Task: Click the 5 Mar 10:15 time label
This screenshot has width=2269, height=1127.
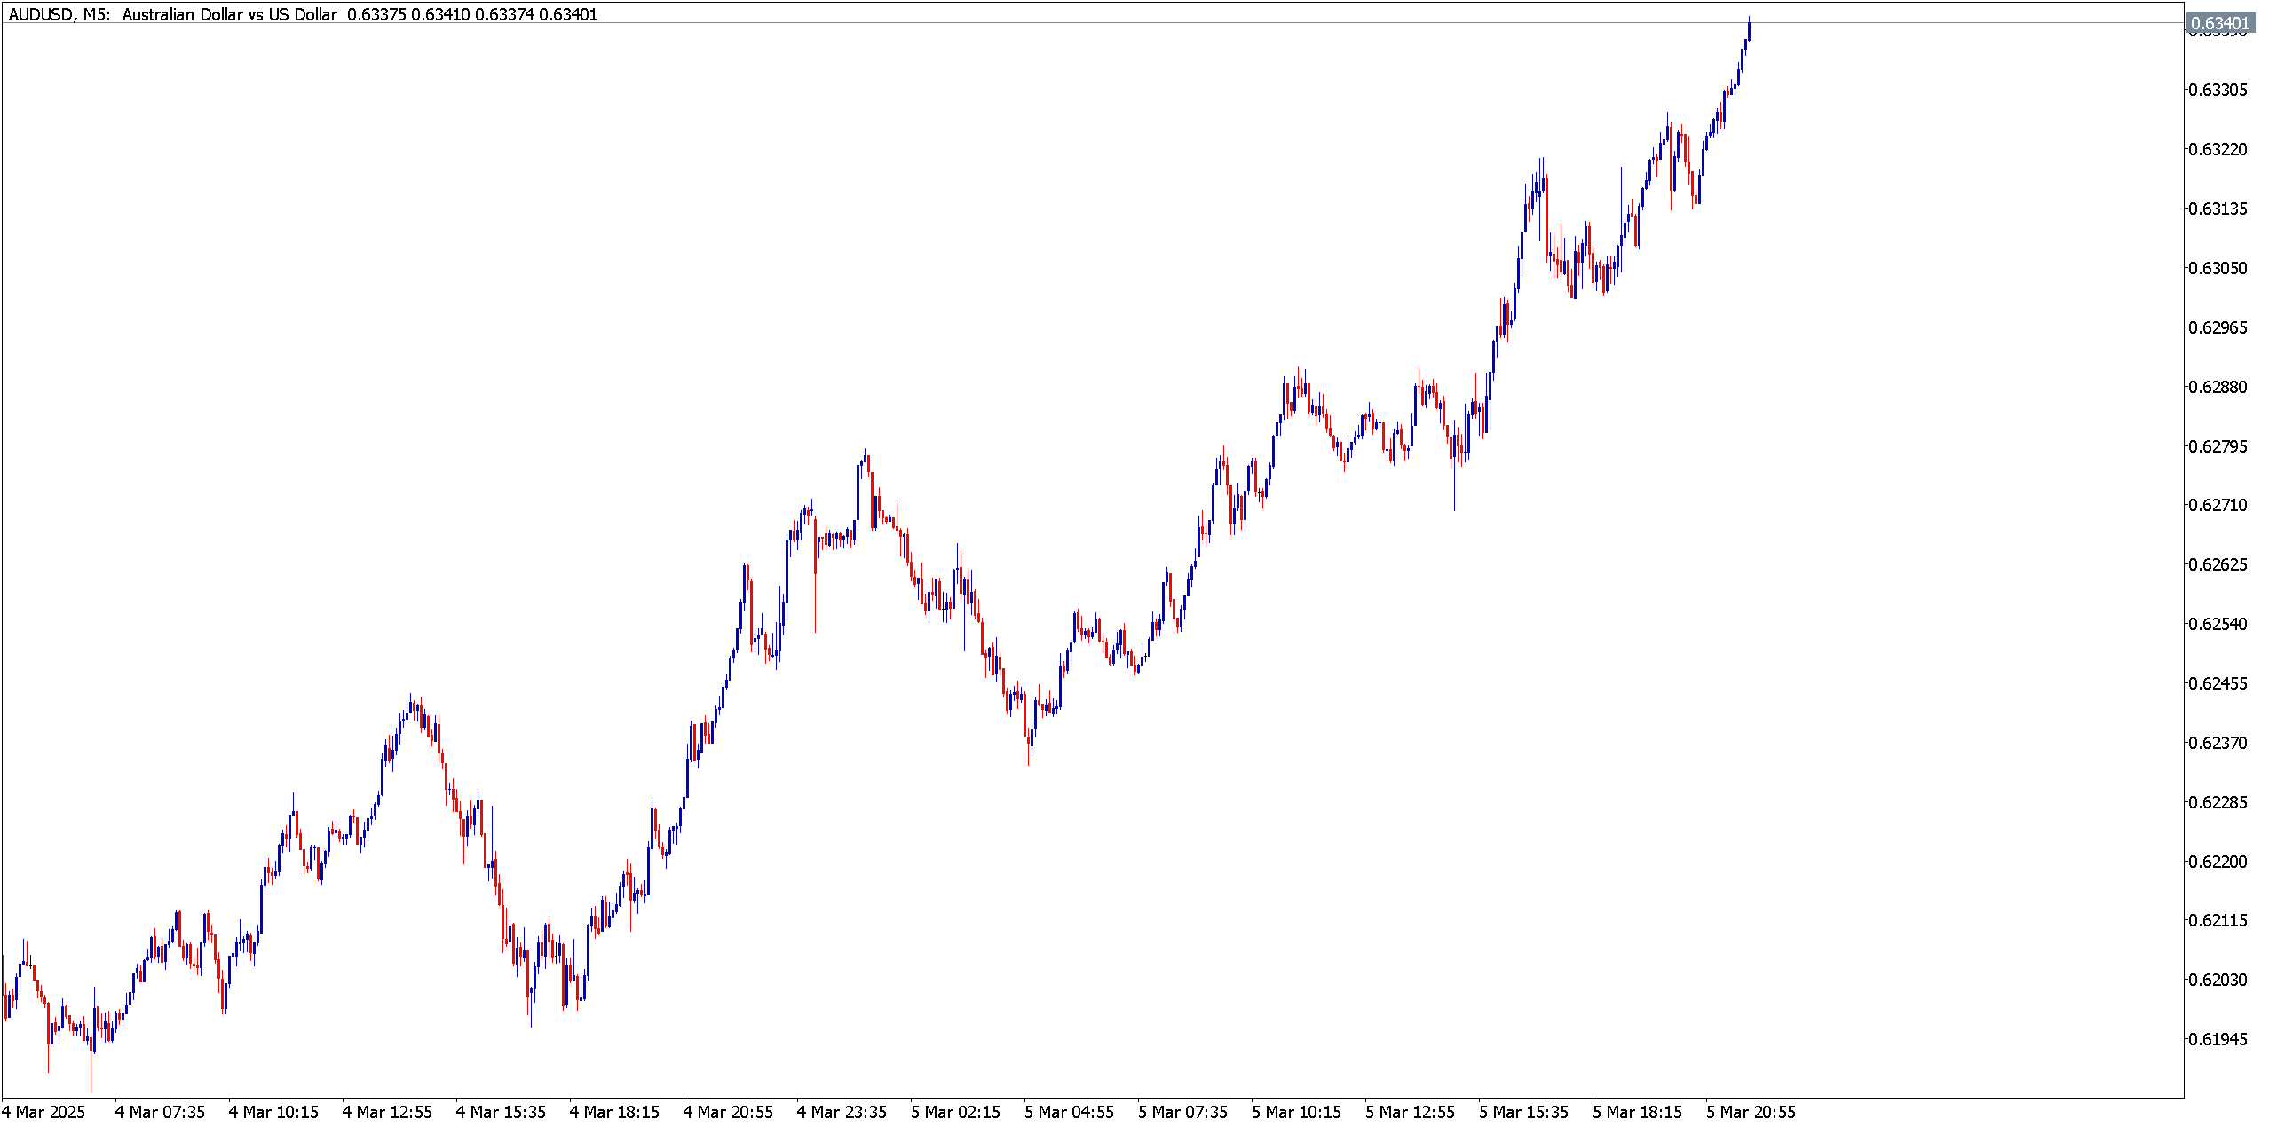Action: coord(1296,1112)
